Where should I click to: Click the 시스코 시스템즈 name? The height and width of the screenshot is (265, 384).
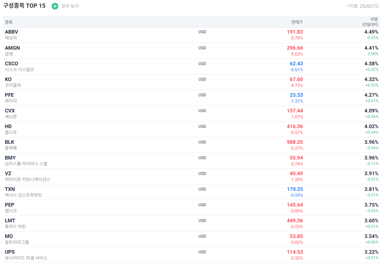pos(20,69)
